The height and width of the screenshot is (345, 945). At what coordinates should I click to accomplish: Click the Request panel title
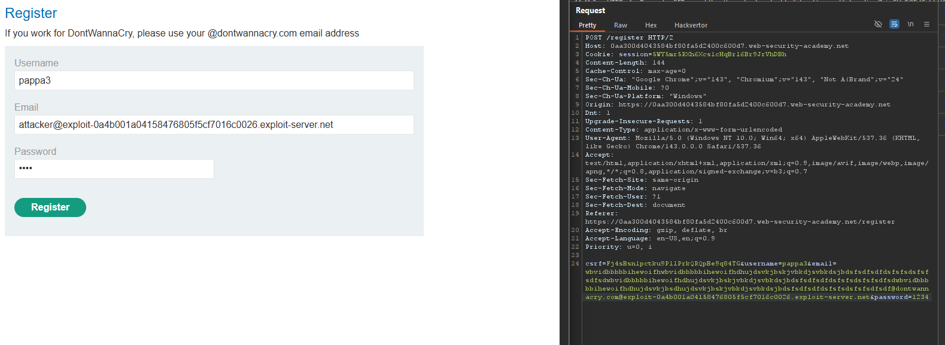coord(590,11)
